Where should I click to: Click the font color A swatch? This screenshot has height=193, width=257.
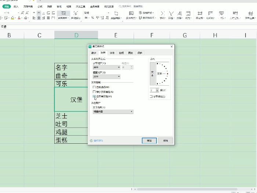coord(19,18)
